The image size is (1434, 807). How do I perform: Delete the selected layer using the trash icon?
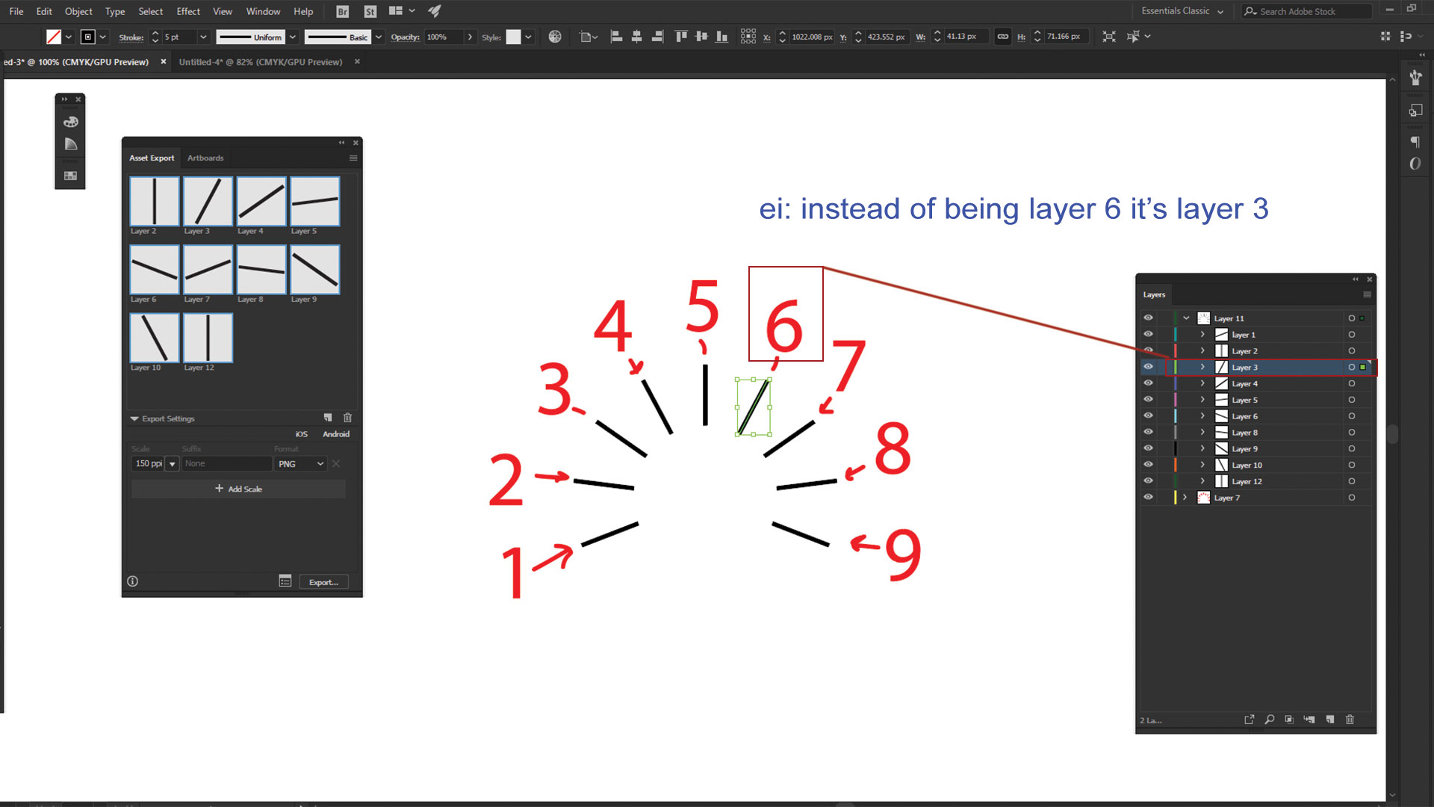1350,720
